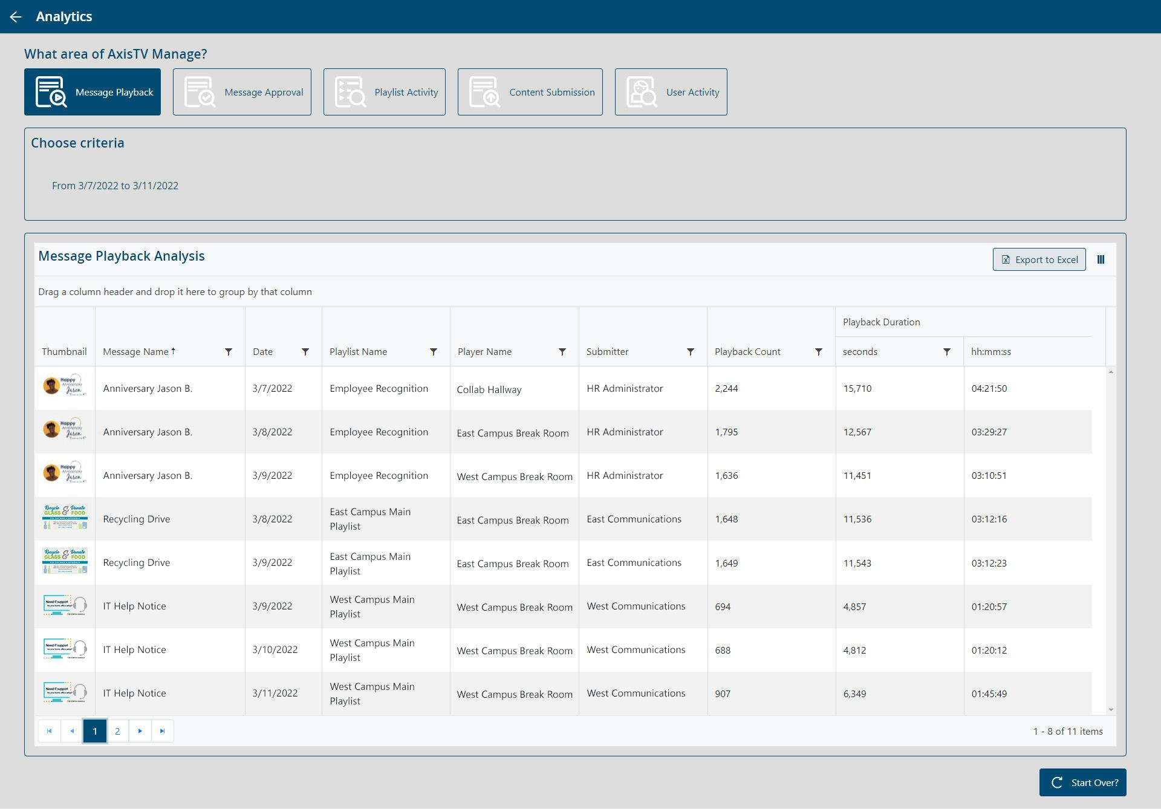The image size is (1161, 809).
Task: Select the Message Approval area
Action: (242, 92)
